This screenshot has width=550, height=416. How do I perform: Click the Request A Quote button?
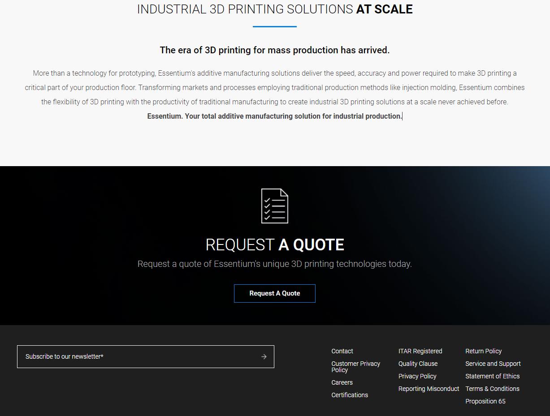click(x=274, y=293)
